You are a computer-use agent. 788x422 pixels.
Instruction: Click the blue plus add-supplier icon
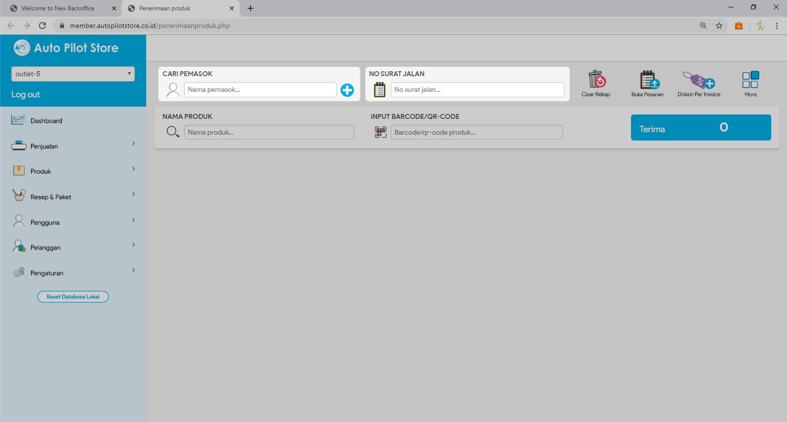coord(347,90)
